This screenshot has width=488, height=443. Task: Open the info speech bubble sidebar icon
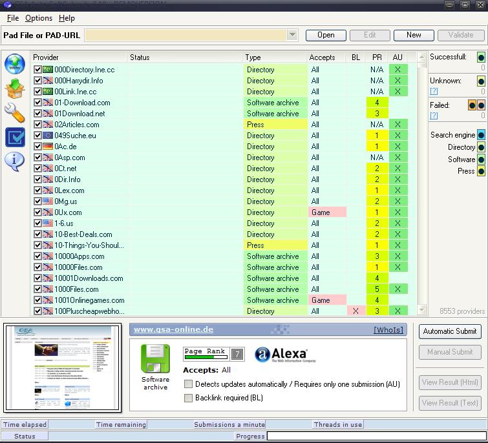(x=14, y=161)
